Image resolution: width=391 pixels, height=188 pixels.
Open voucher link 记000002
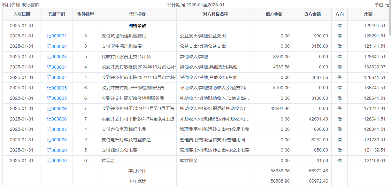(x=57, y=46)
